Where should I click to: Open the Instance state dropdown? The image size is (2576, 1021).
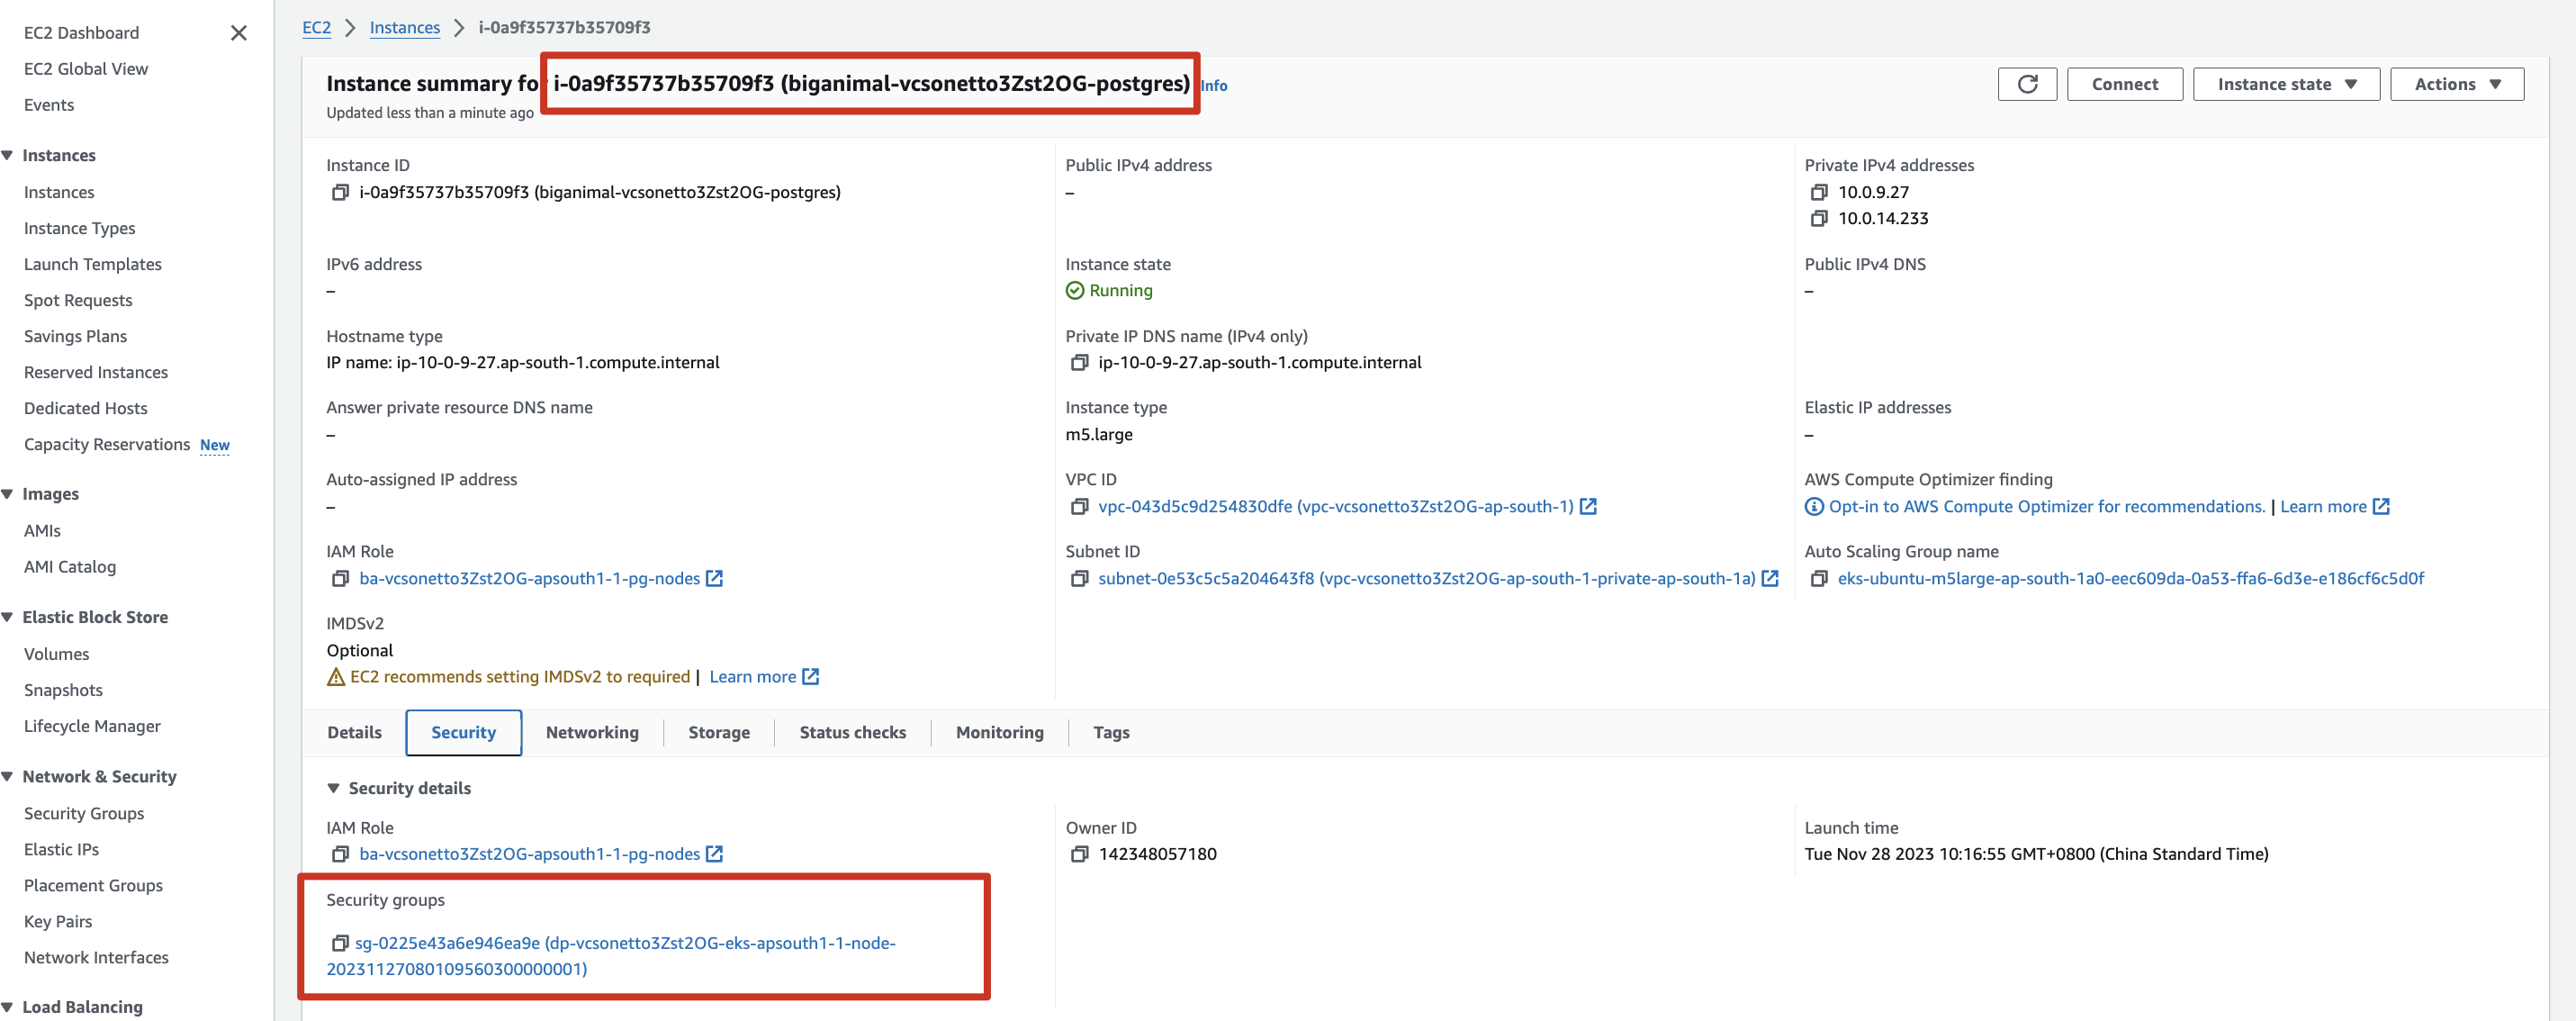click(2286, 84)
